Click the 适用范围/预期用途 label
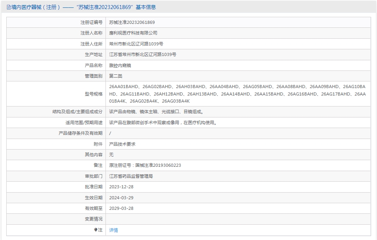This screenshot has width=377, height=240. click(x=84, y=123)
